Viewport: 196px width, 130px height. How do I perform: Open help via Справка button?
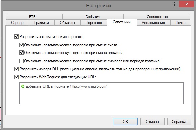[x=179, y=121]
